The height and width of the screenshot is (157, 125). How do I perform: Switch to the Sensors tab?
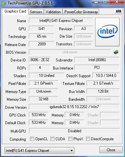pos(36,12)
